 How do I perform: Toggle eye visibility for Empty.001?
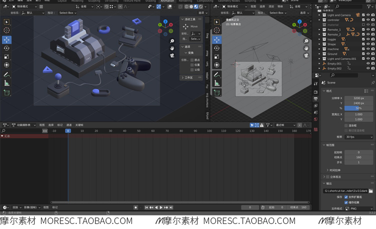pos(368,63)
